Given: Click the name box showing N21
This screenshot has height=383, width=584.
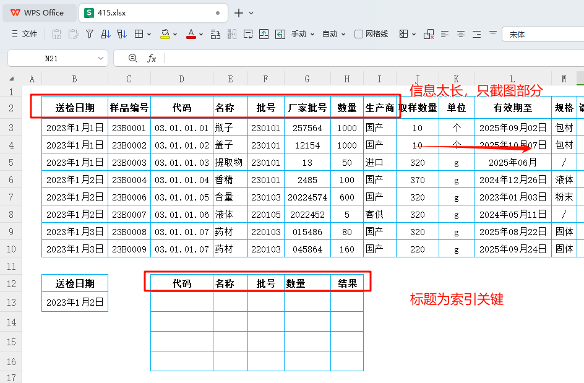Looking at the screenshot, I should pyautogui.click(x=51, y=59).
